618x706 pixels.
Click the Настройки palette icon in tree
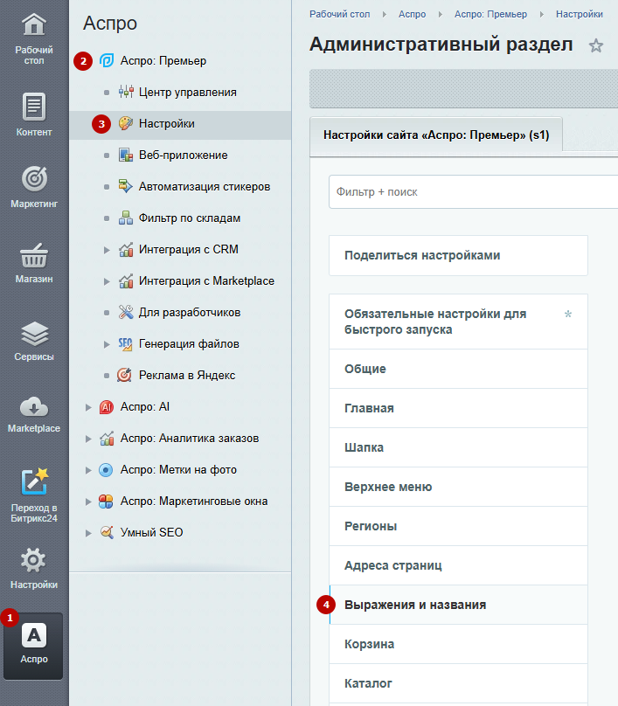126,123
